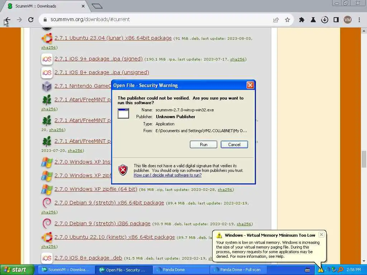This screenshot has height=275, width=367.
Task: Click Run in the security warning
Action: 204,145
